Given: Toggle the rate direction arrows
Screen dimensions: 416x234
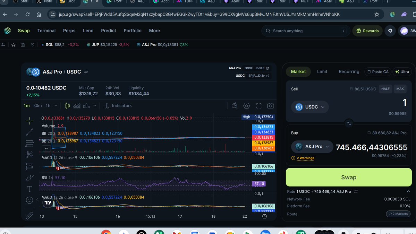Looking at the screenshot, I should point(356,191).
